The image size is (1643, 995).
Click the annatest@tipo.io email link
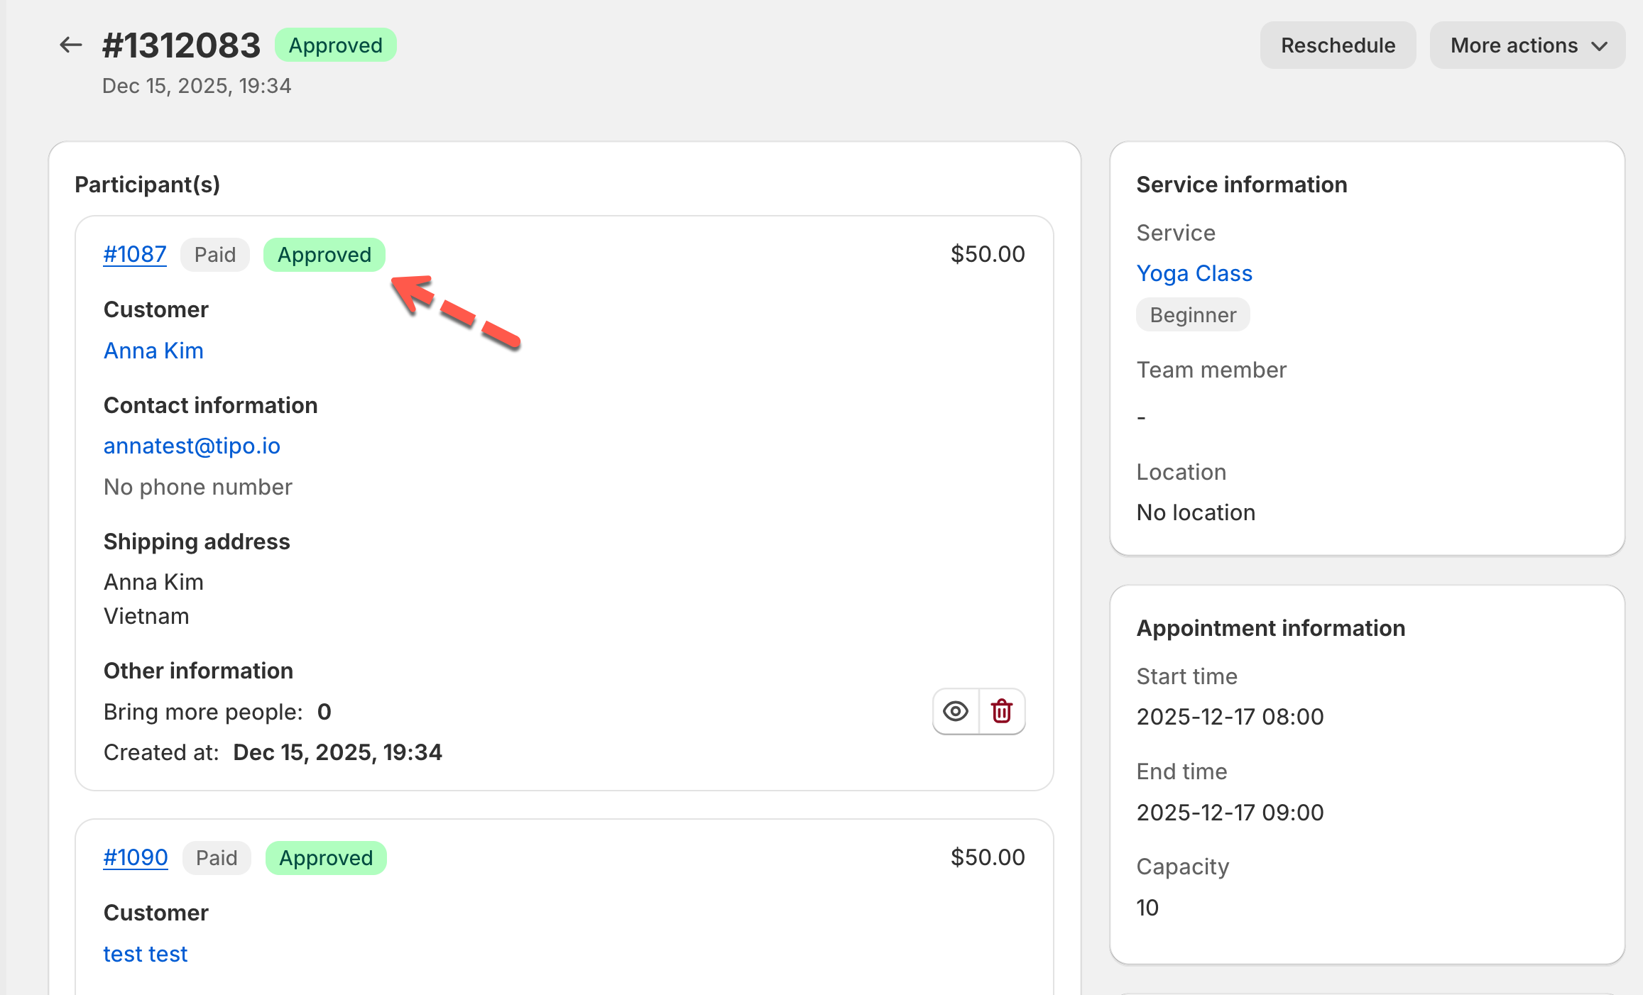point(192,446)
